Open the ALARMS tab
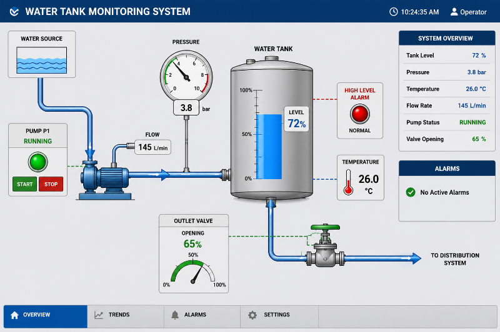The height and width of the screenshot is (332, 500). pyautogui.click(x=202, y=316)
